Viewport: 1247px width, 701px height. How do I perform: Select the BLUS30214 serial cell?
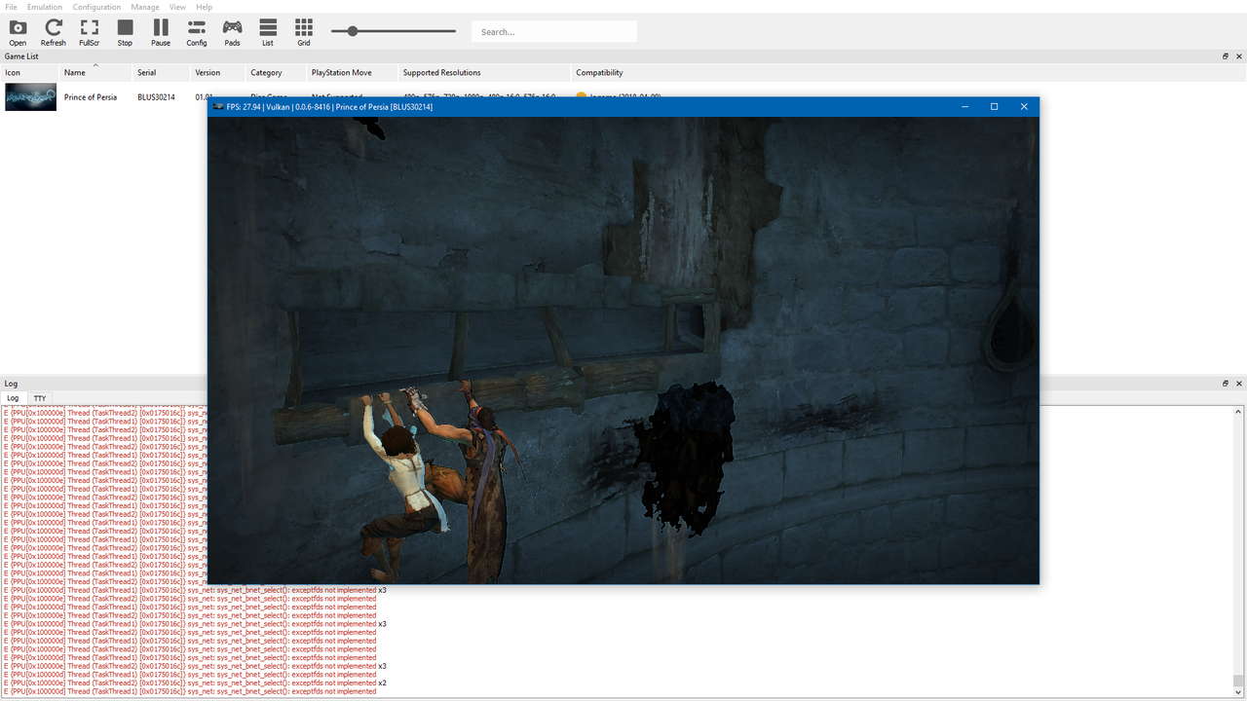(156, 97)
